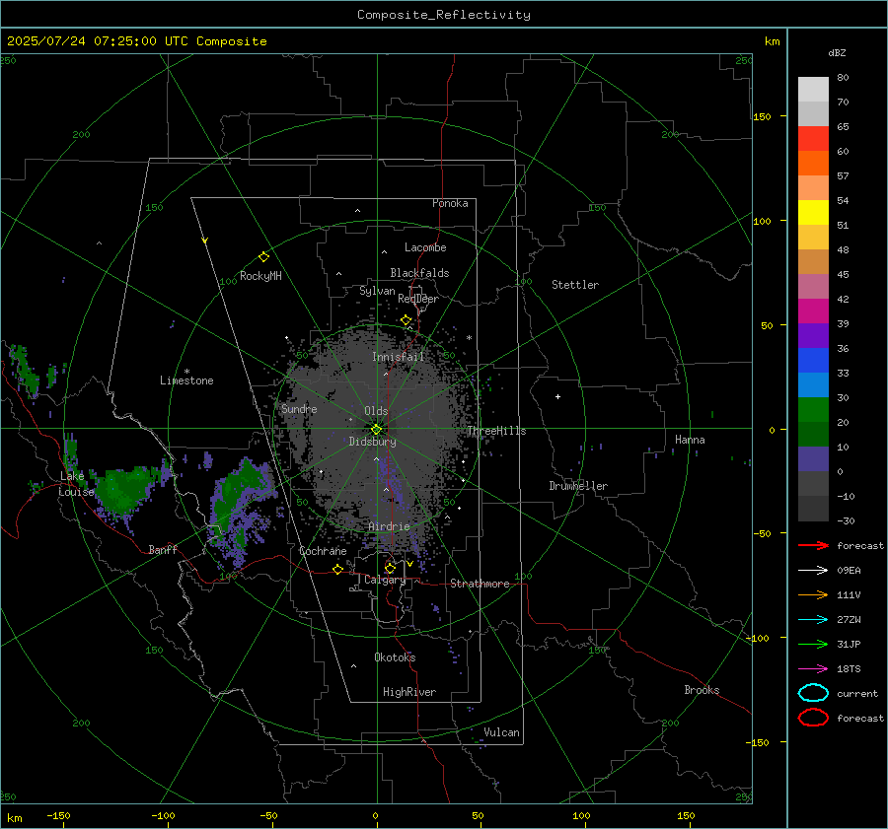Pick the green 31JP arrow symbol
888x829 pixels.
813,644
